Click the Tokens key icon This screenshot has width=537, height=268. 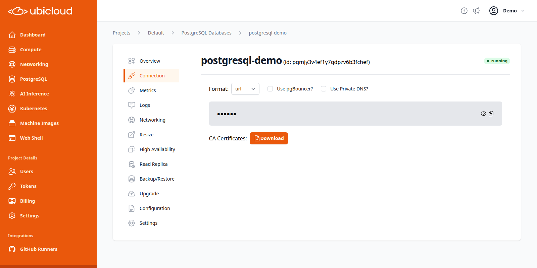pyautogui.click(x=12, y=186)
